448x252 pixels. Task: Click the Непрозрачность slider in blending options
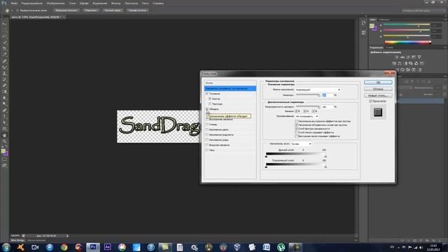pyautogui.click(x=308, y=95)
